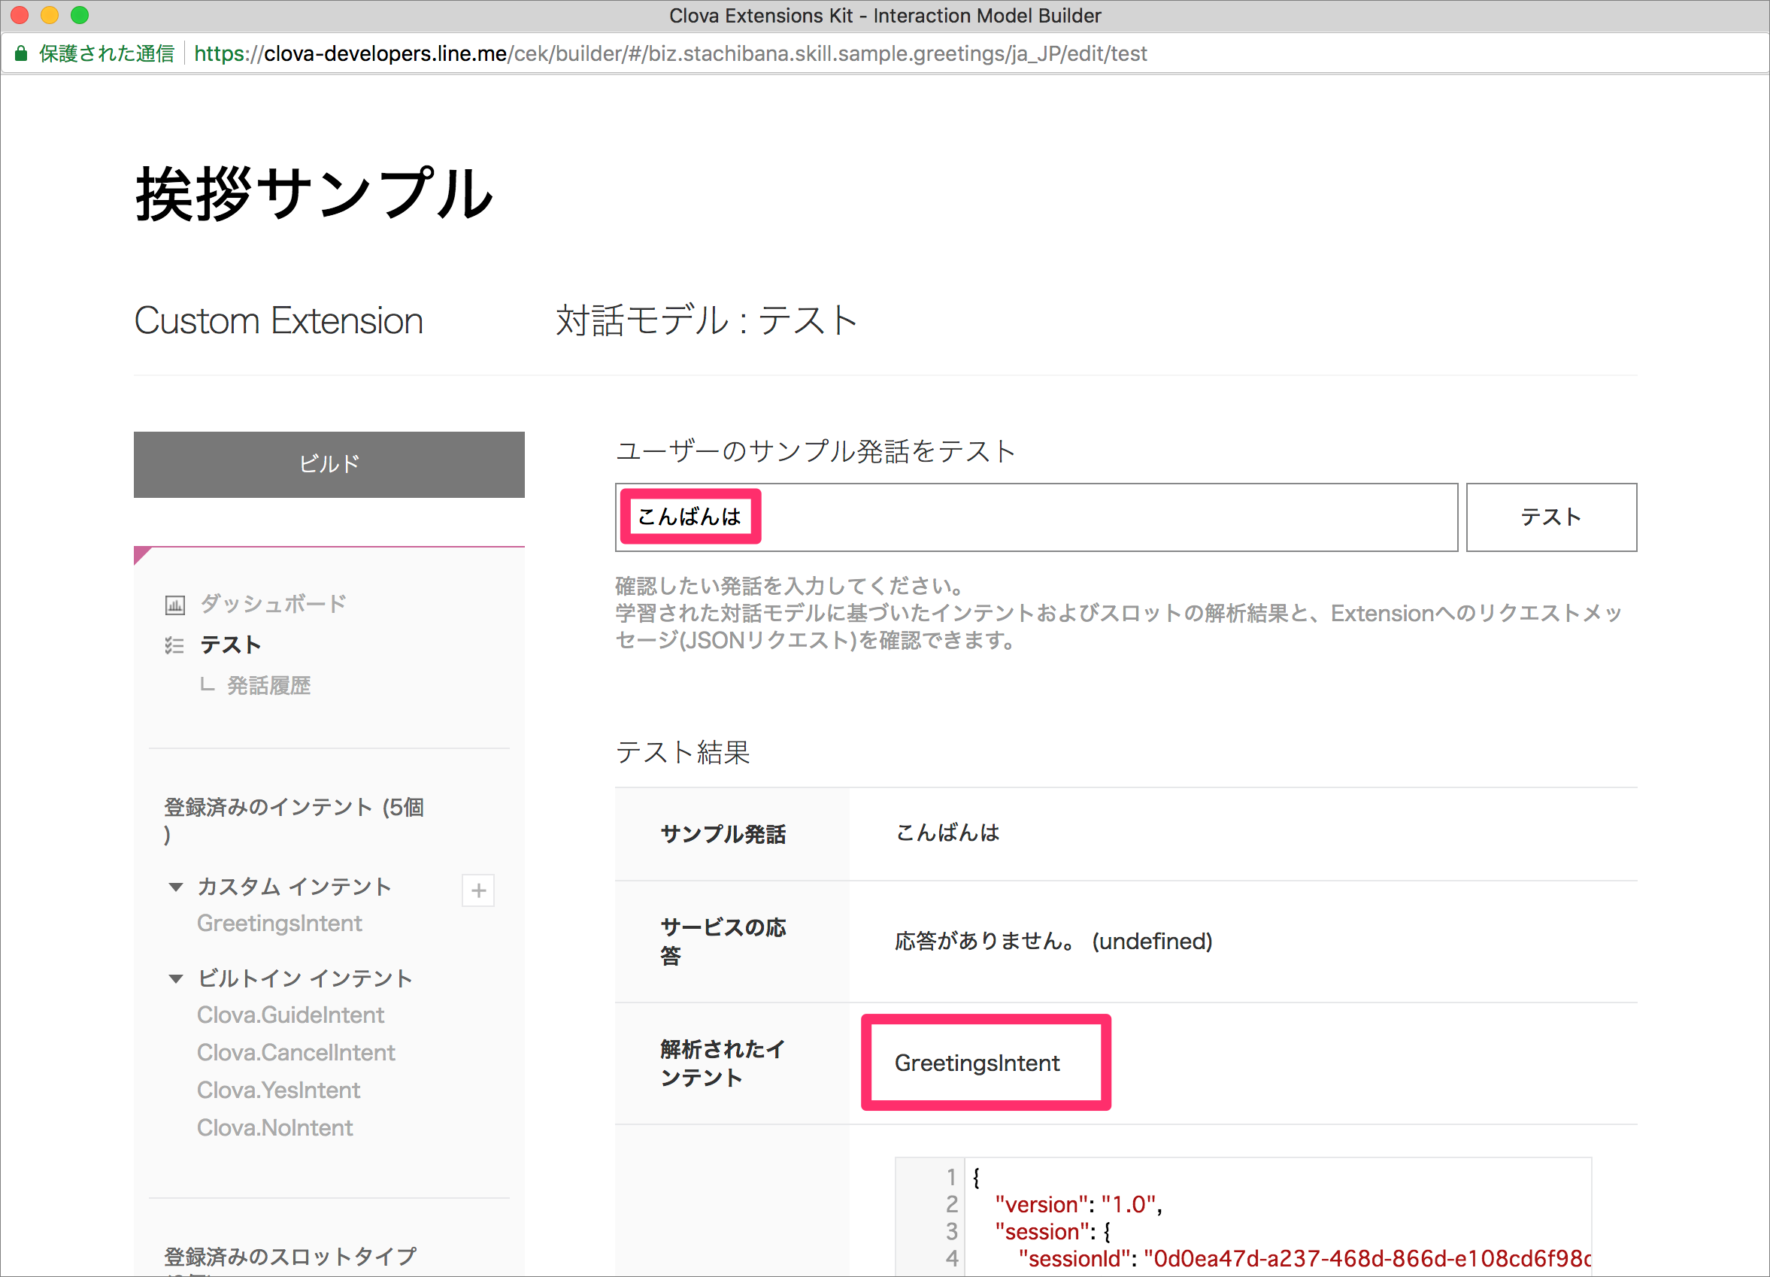Click the 登録済みのスロットタイプ heading
Viewport: 1770px width, 1277px height.
coord(290,1257)
